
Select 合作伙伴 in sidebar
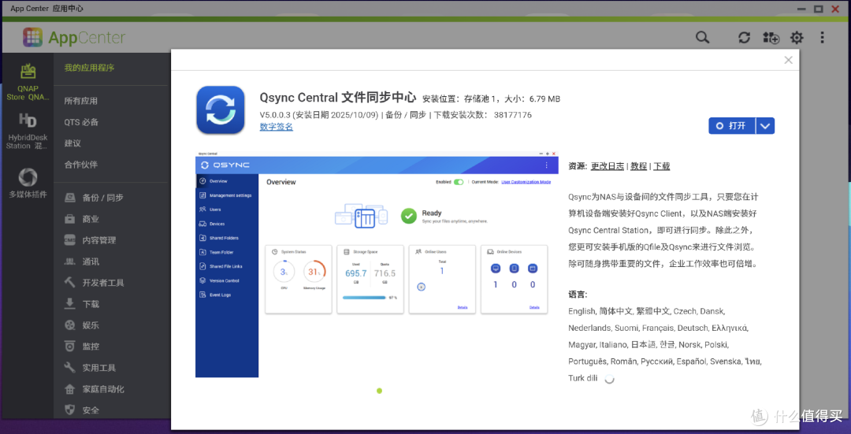point(81,165)
